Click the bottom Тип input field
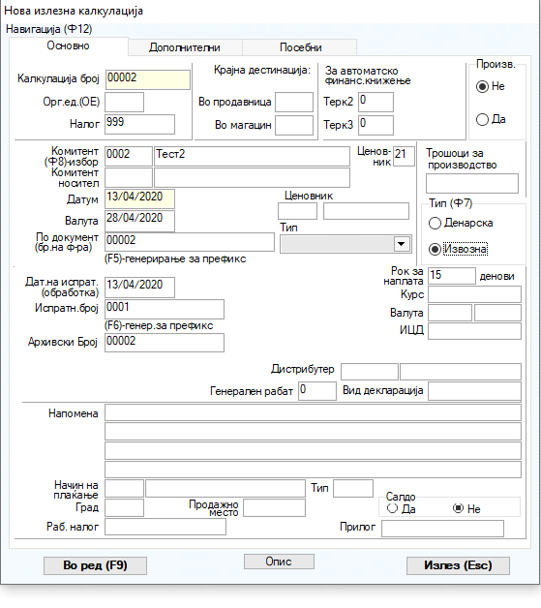Image resolution: width=541 pixels, height=608 pixels. (x=353, y=489)
